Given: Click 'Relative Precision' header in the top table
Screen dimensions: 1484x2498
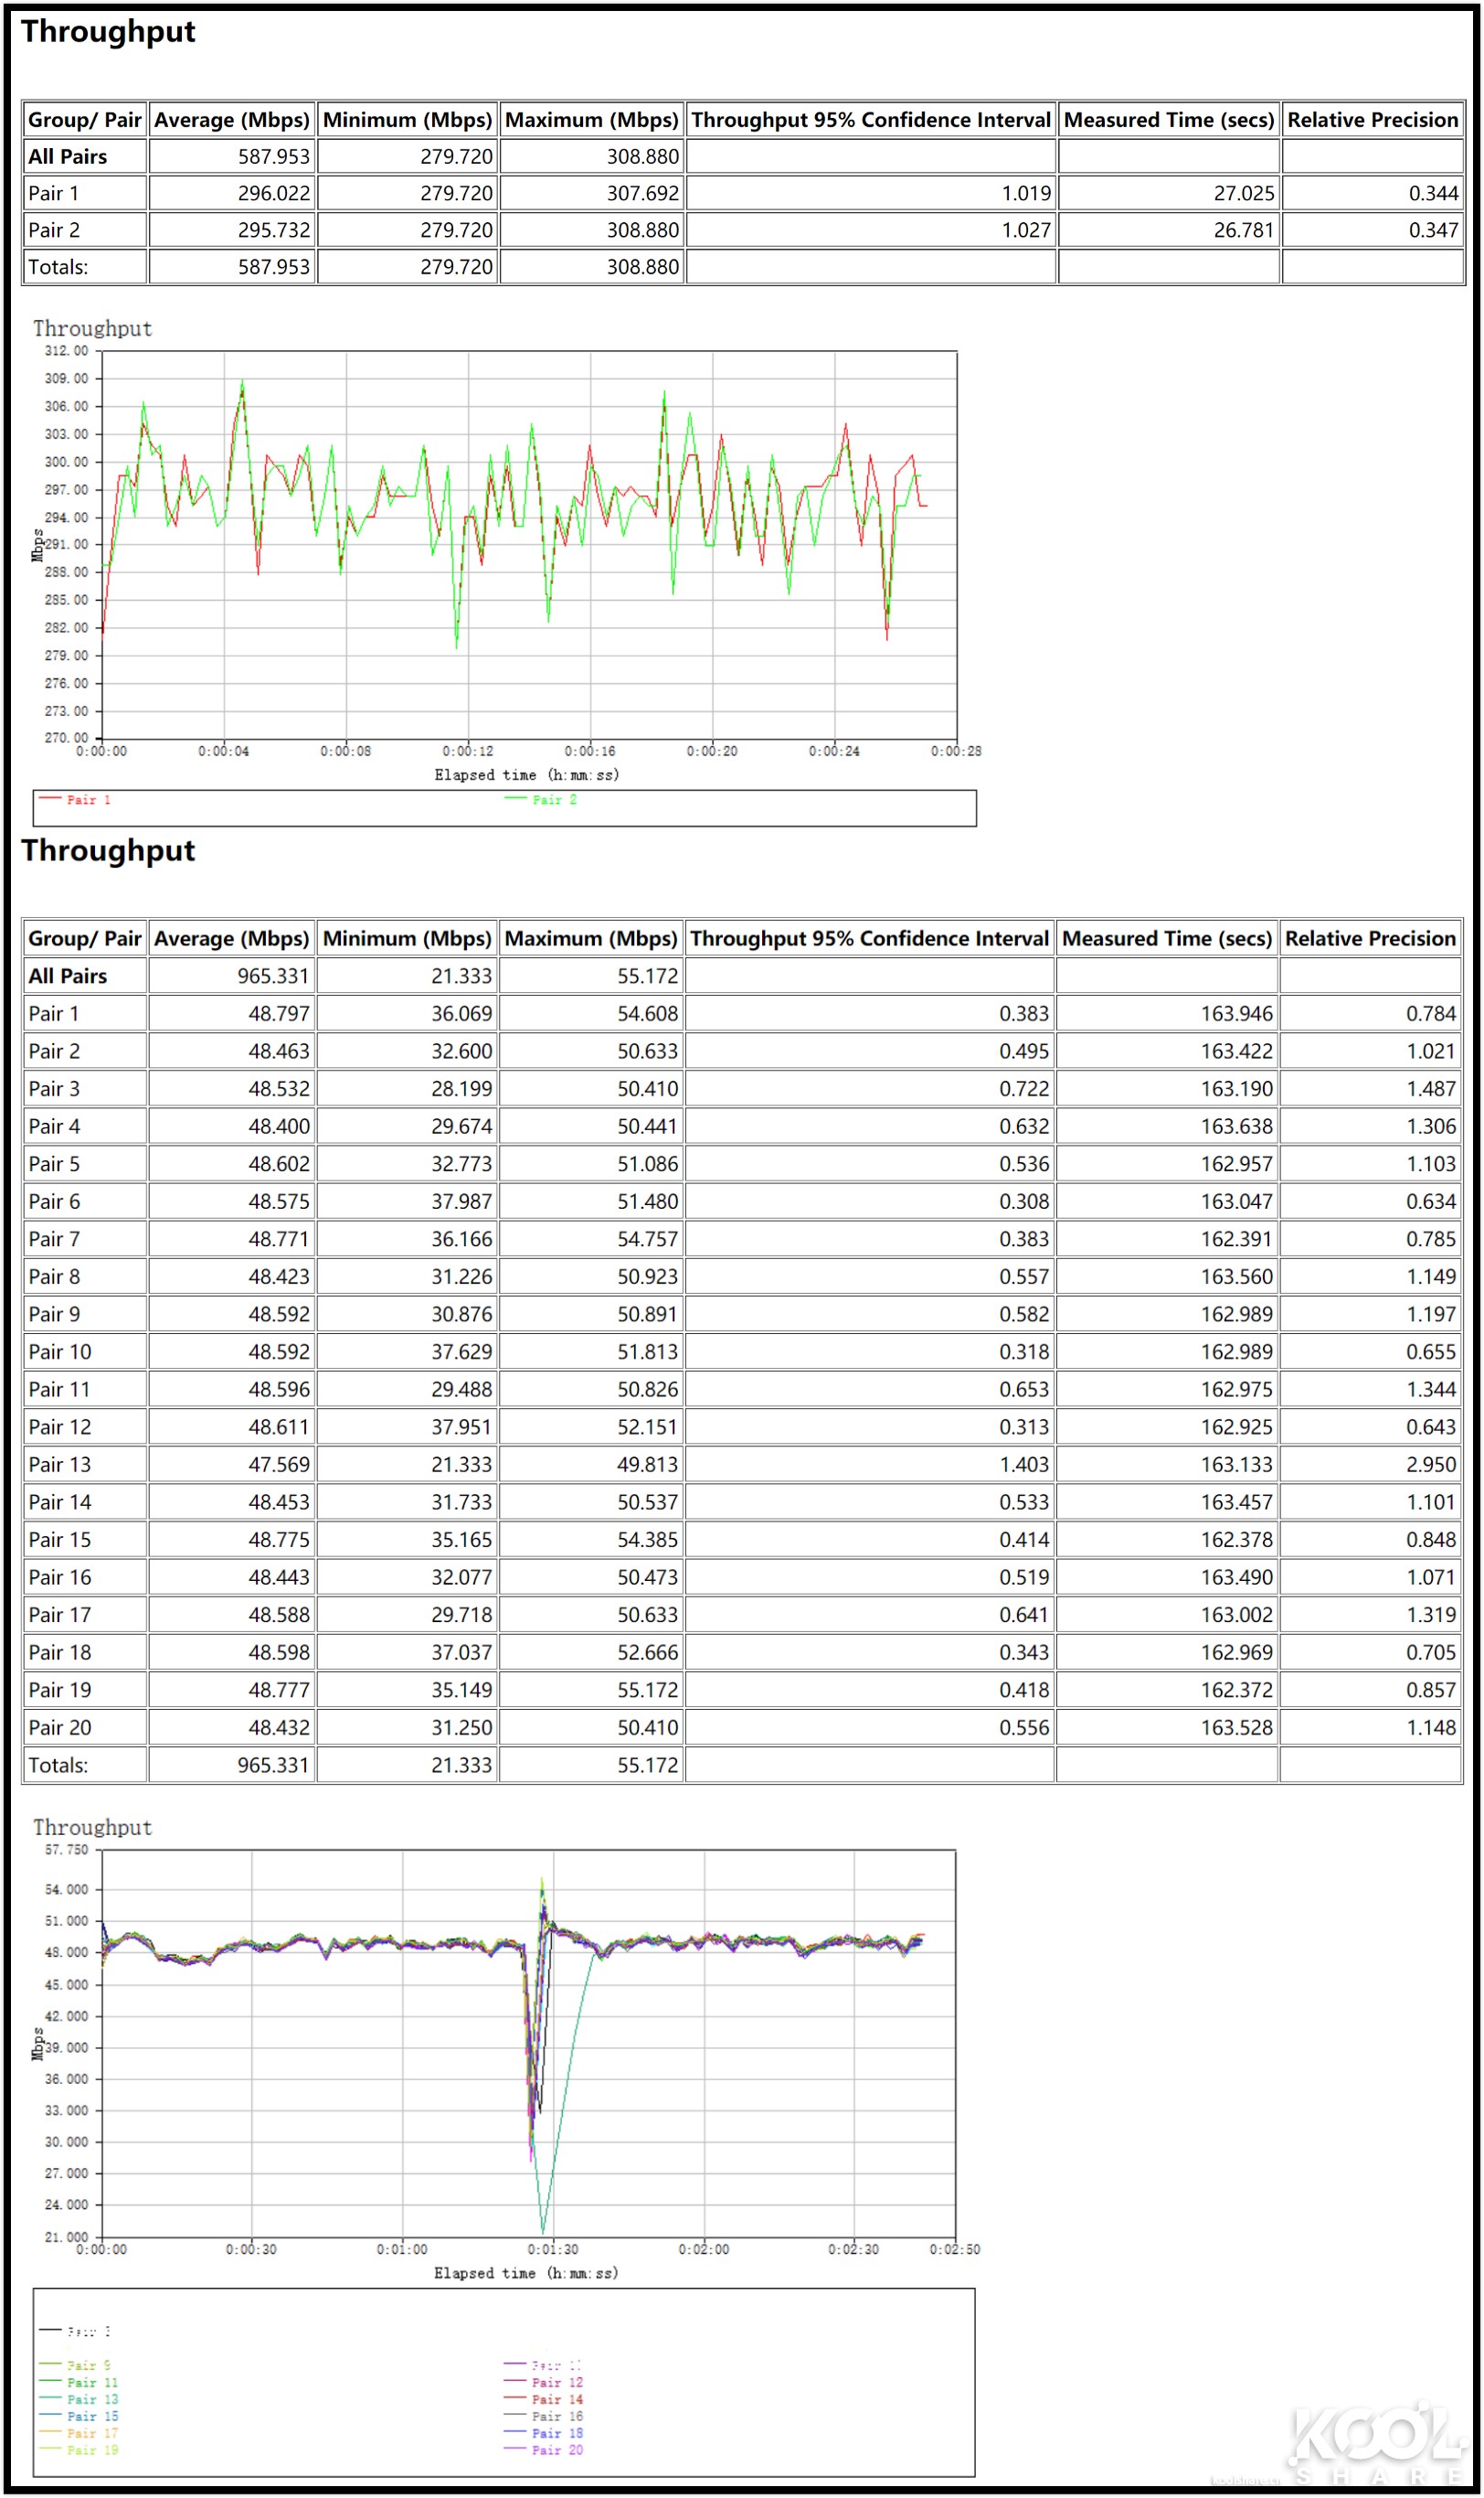Looking at the screenshot, I should point(1372,120).
